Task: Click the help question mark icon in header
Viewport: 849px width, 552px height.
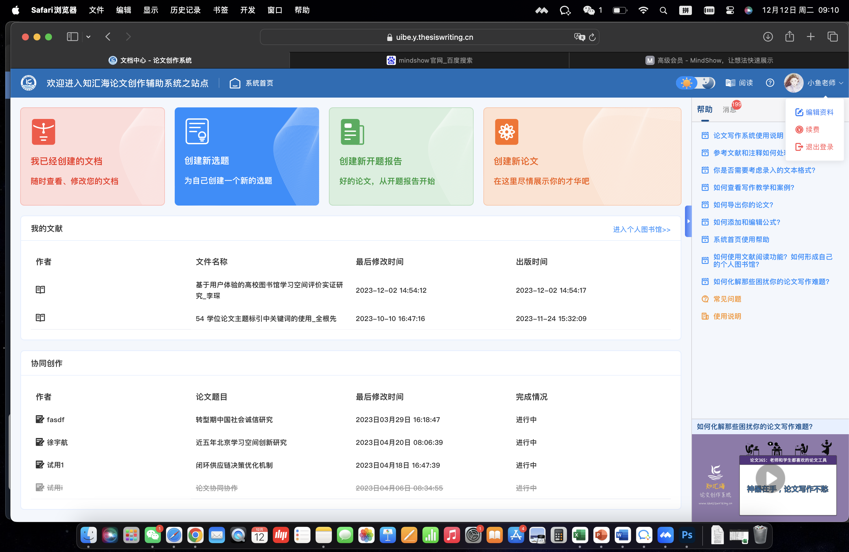Action: click(770, 83)
